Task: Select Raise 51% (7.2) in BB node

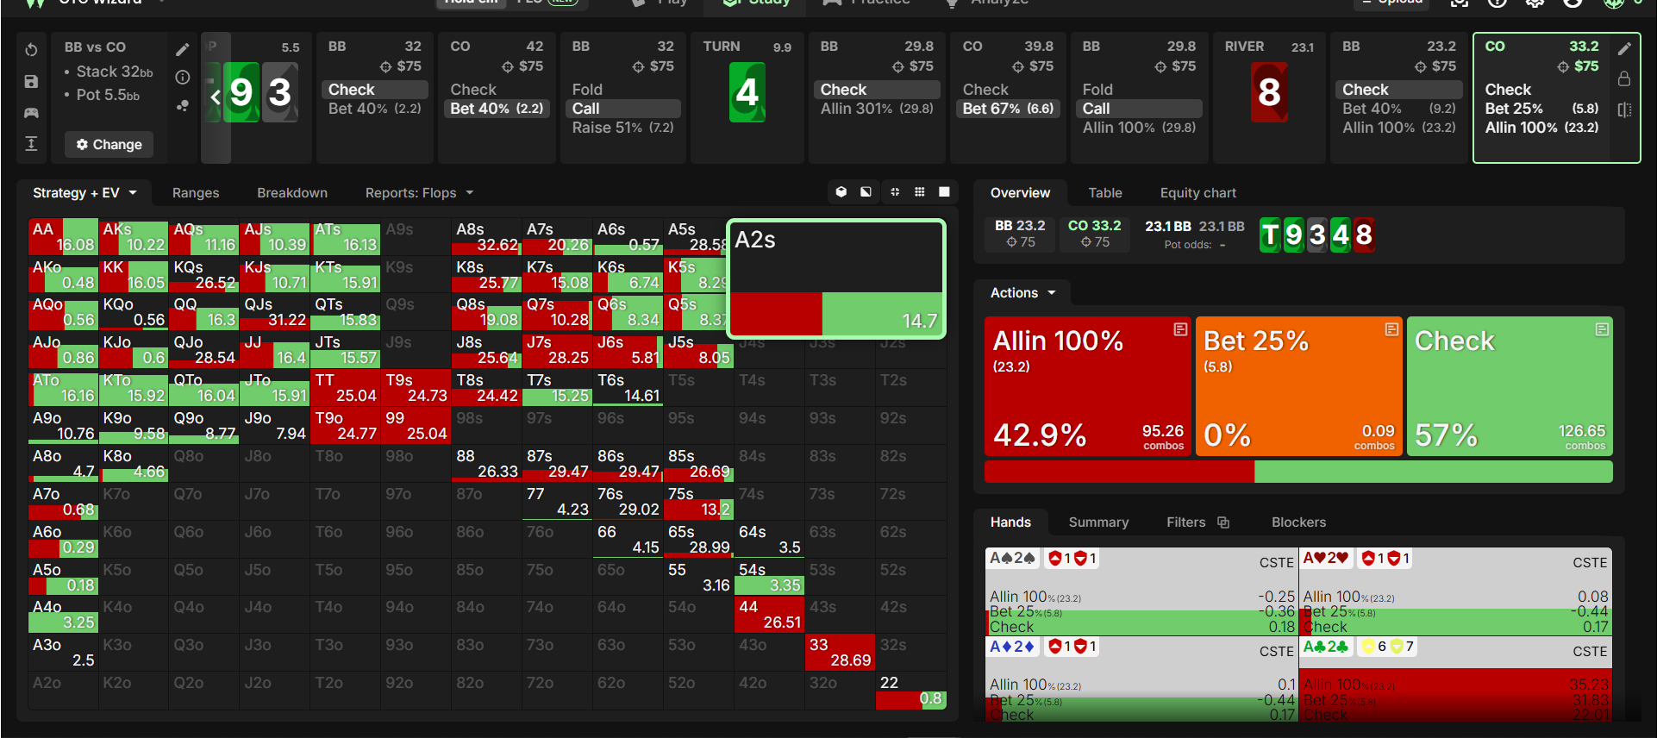Action: click(623, 128)
